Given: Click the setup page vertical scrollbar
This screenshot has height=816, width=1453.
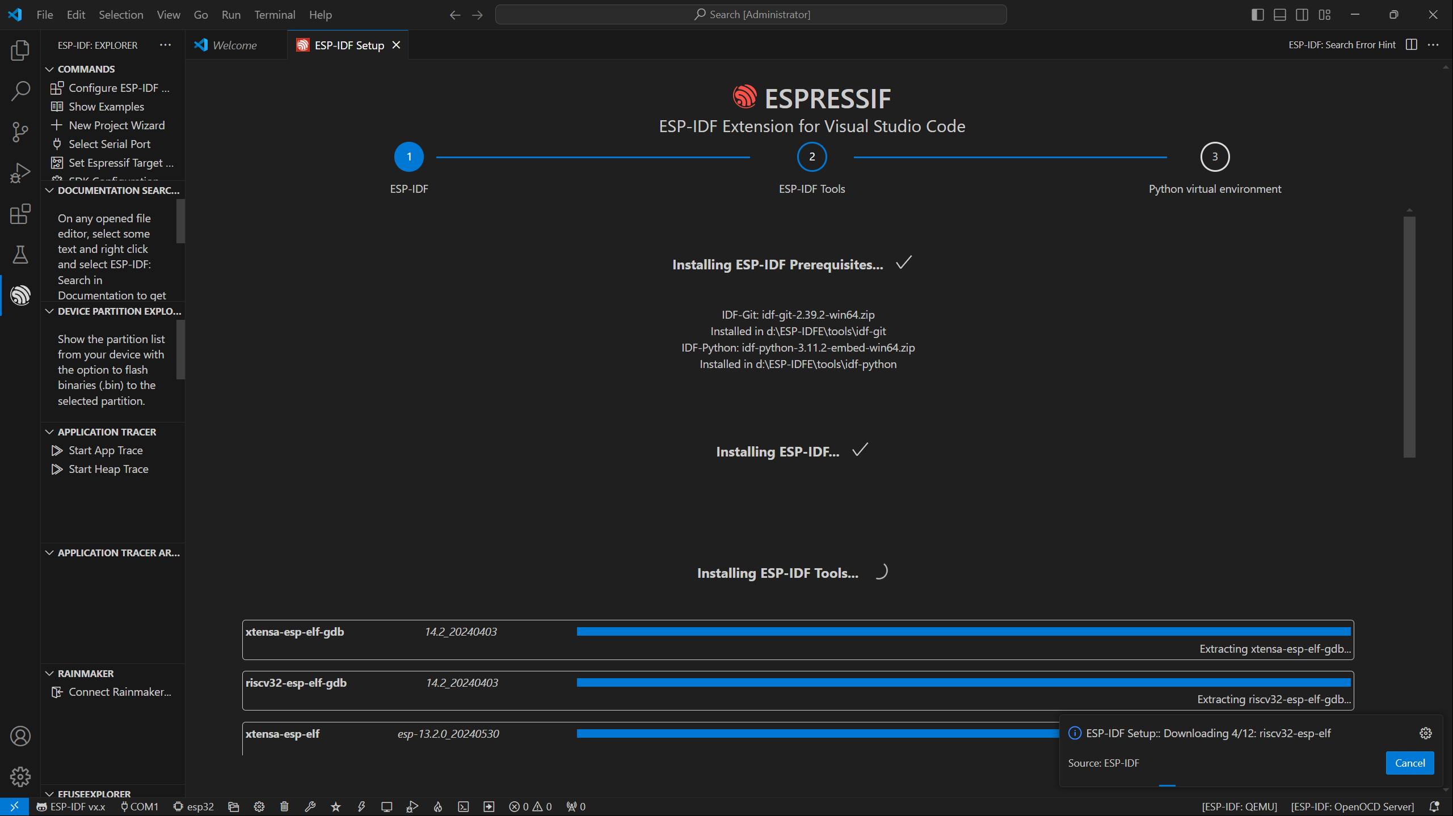Looking at the screenshot, I should 1409,336.
